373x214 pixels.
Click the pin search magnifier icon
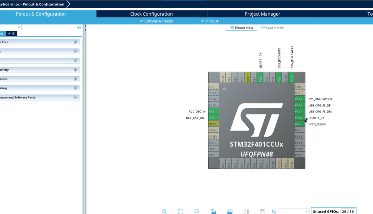click(x=274, y=211)
